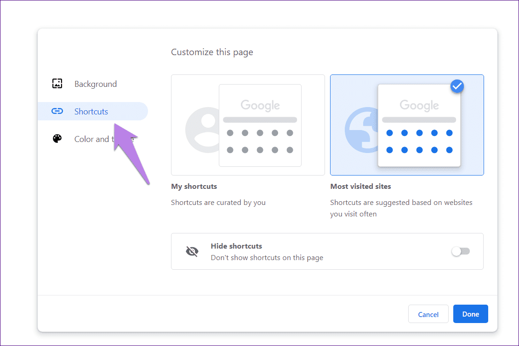The image size is (519, 346).
Task: Click the blue checkmark badge
Action: (x=457, y=86)
